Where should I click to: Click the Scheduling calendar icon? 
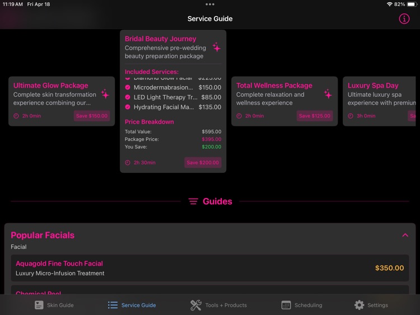[286, 305]
